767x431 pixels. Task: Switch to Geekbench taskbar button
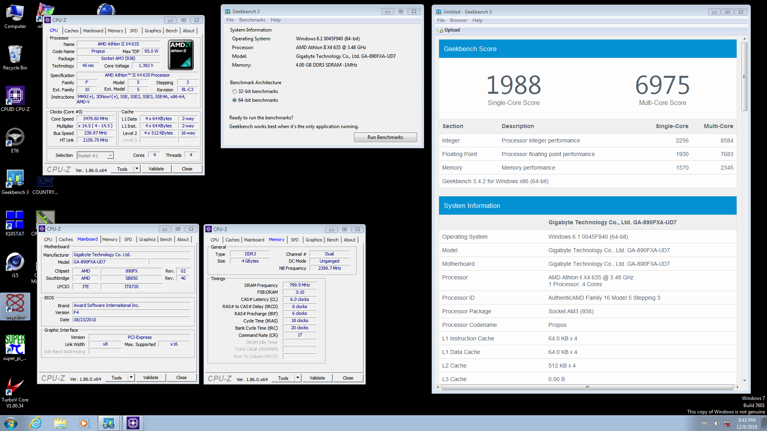(x=109, y=423)
